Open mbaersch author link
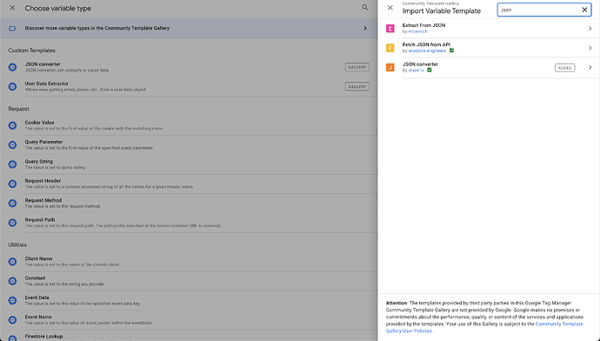600x341 pixels. coord(418,31)
